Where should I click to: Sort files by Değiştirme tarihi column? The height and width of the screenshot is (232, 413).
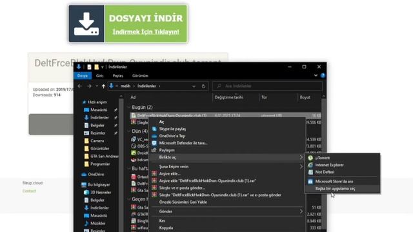[x=228, y=97]
